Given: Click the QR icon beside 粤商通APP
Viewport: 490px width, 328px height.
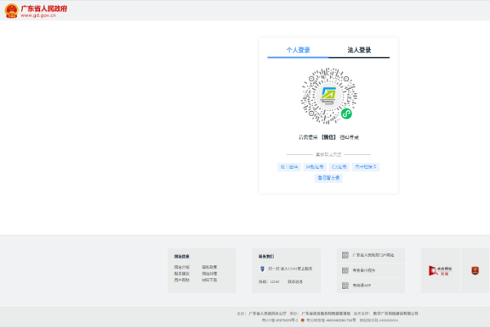Looking at the screenshot, I should click(x=345, y=286).
